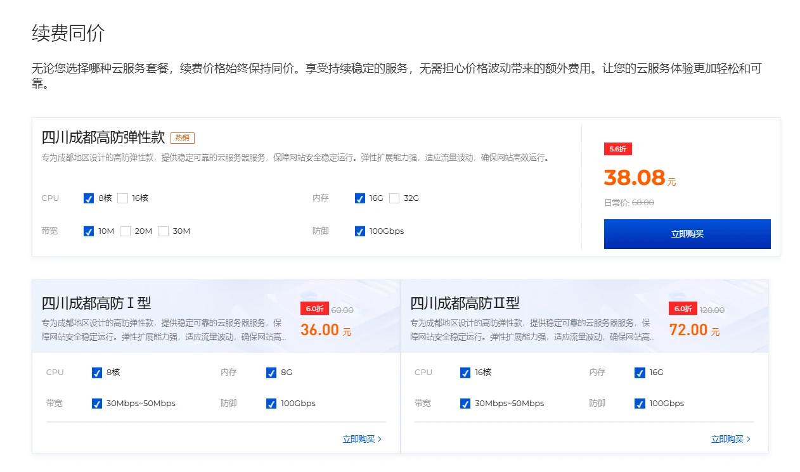Click 立即购买 link under 四川成都高防 I 型
The image size is (800, 472).
(362, 439)
